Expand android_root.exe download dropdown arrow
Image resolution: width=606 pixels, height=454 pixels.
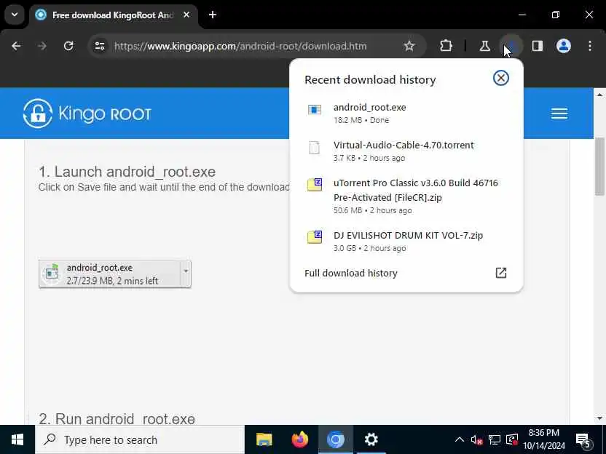point(186,271)
